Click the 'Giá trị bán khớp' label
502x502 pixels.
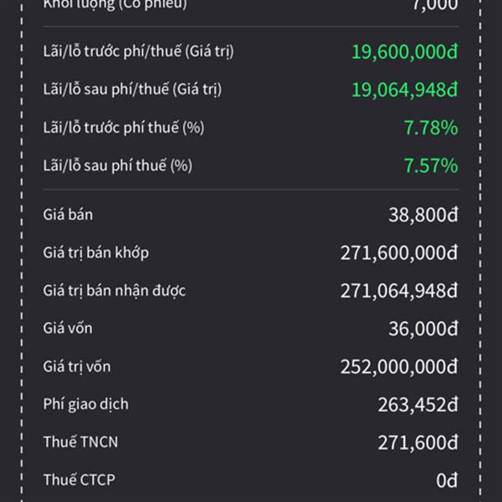(96, 252)
